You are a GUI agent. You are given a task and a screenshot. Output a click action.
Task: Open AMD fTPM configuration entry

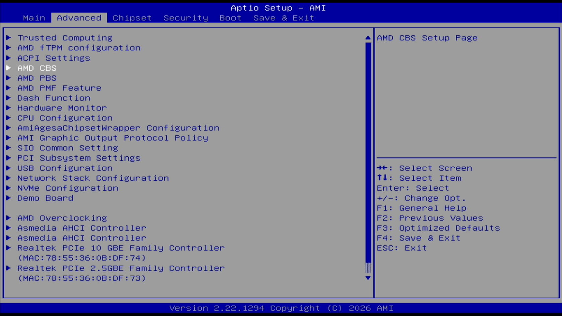79,48
